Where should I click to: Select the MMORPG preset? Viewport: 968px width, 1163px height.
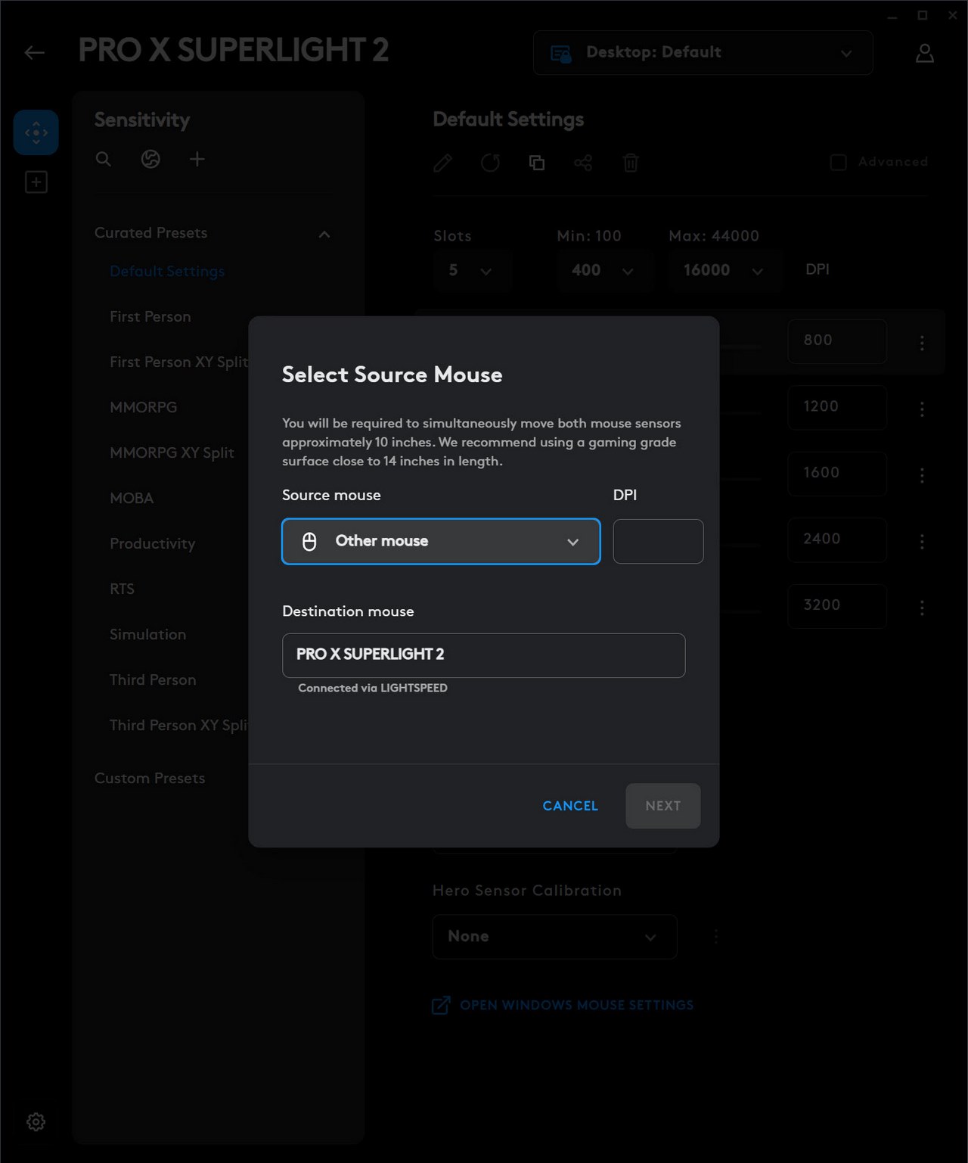(144, 407)
